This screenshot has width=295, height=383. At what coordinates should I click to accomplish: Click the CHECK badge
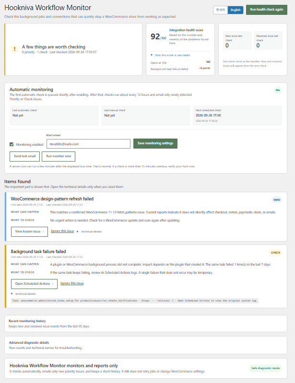[276, 253]
